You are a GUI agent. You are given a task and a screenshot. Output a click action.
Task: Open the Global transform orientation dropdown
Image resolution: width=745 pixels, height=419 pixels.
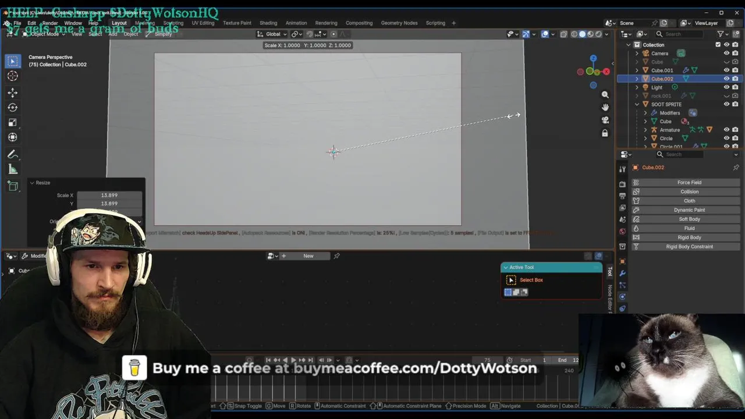pyautogui.click(x=273, y=34)
